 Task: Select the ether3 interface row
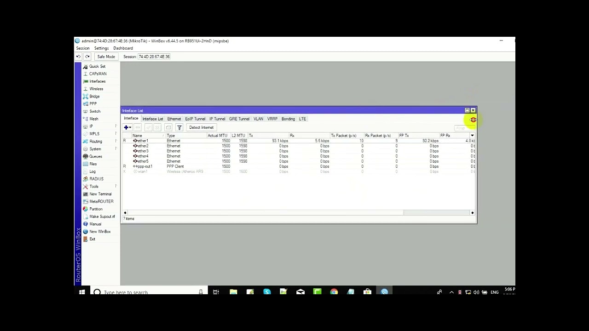[x=299, y=151]
